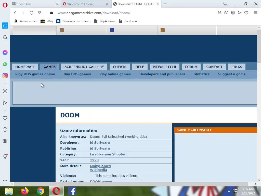This screenshot has width=261, height=196.
Task: Open the SCREENSHOT GALLERY menu item
Action: pyautogui.click(x=84, y=67)
